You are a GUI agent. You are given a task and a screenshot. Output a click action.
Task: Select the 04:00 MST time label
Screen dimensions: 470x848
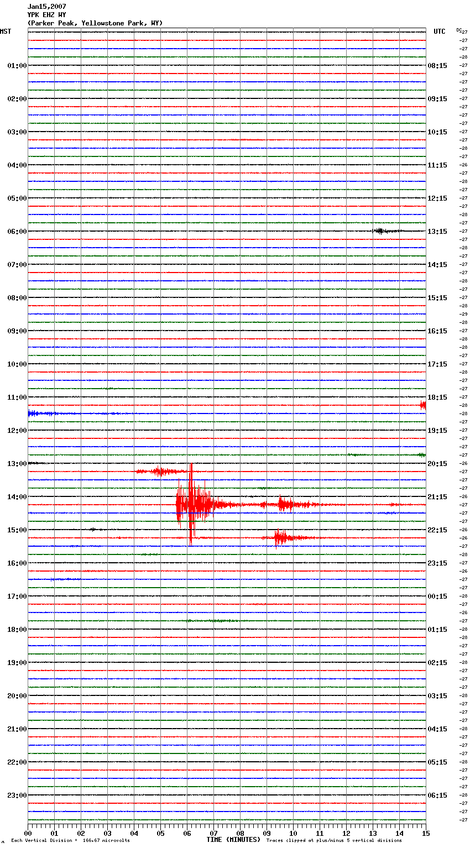[x=17, y=165]
